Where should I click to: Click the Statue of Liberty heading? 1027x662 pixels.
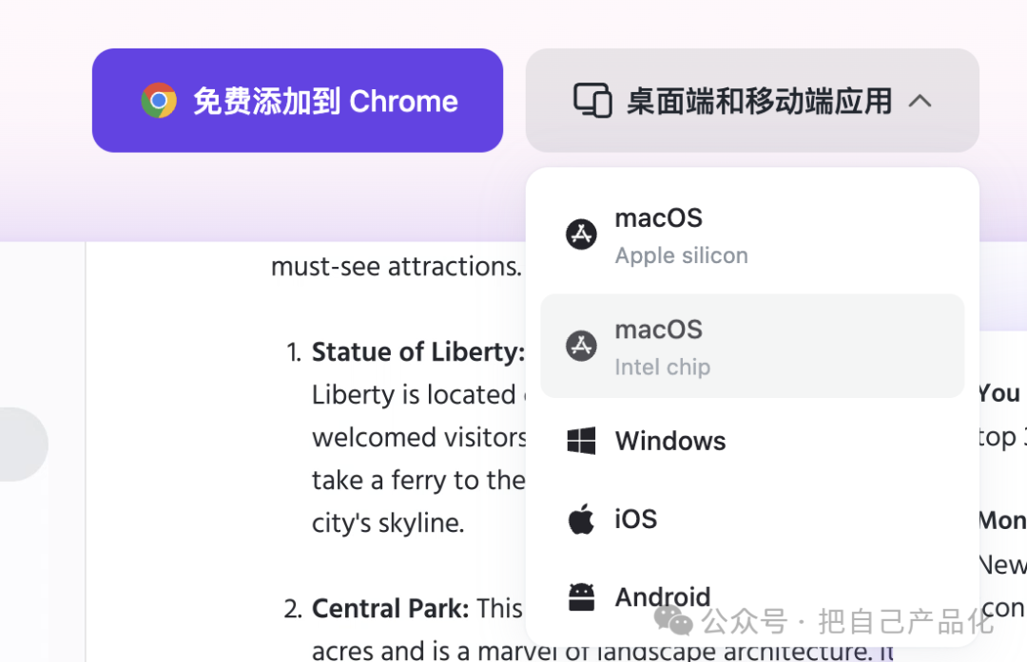(417, 352)
